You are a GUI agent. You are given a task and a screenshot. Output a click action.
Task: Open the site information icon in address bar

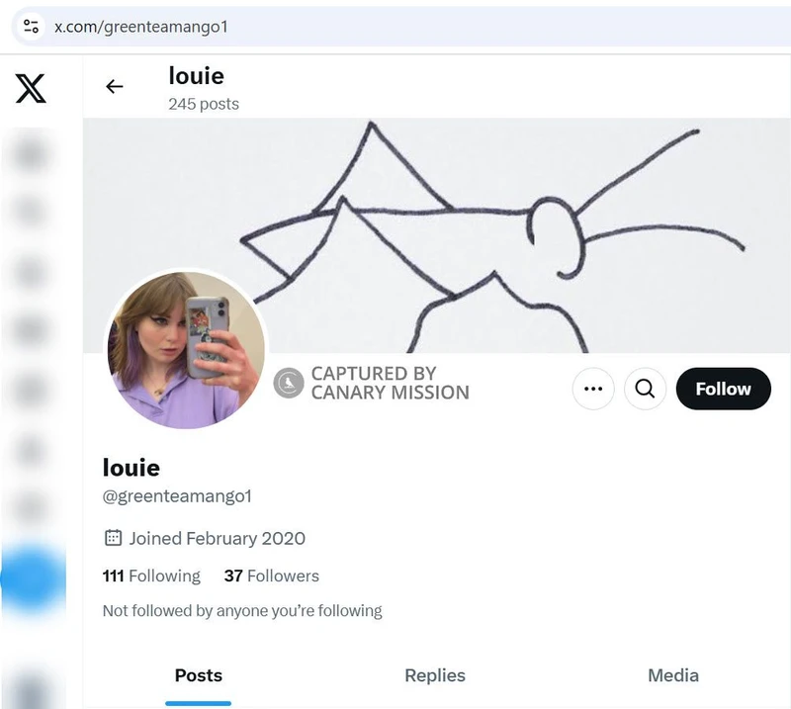[x=31, y=26]
